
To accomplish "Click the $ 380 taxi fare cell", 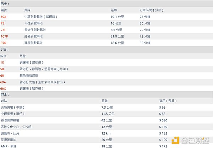I will 164,120.
